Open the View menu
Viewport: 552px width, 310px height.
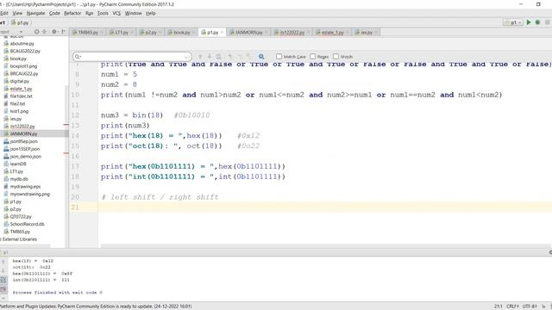(17, 13)
